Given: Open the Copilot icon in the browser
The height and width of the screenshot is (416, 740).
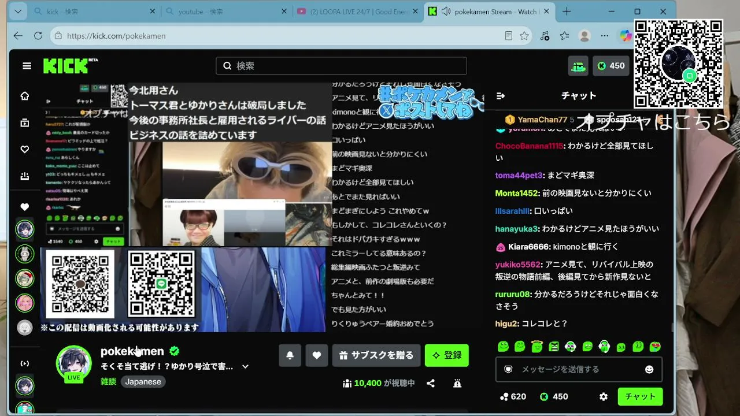Looking at the screenshot, I should tap(626, 36).
